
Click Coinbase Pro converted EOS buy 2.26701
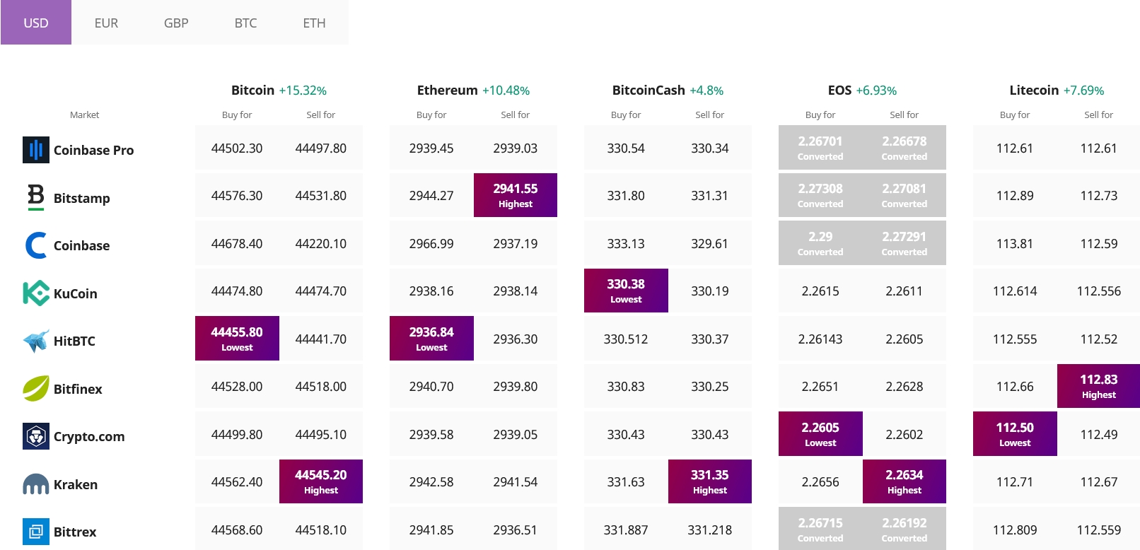(x=820, y=147)
